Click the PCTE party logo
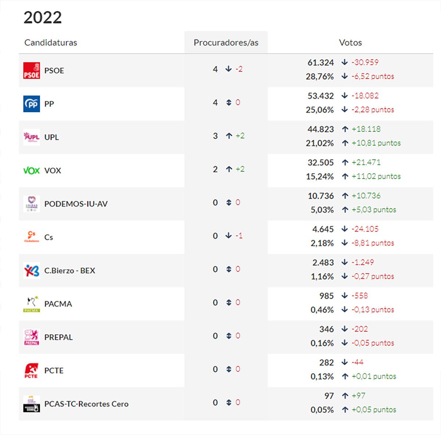Viewport: 441px width, 435px height. [32, 371]
